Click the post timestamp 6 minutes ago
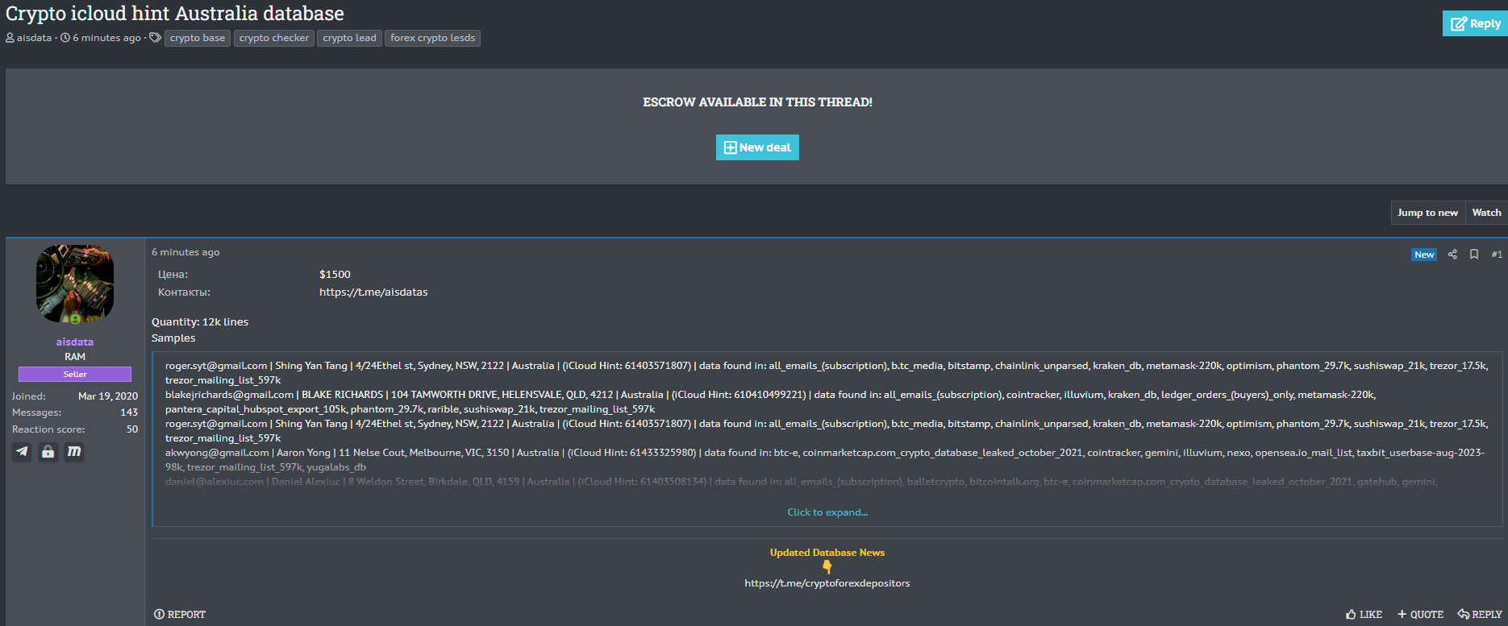The height and width of the screenshot is (626, 1508). pyautogui.click(x=185, y=252)
